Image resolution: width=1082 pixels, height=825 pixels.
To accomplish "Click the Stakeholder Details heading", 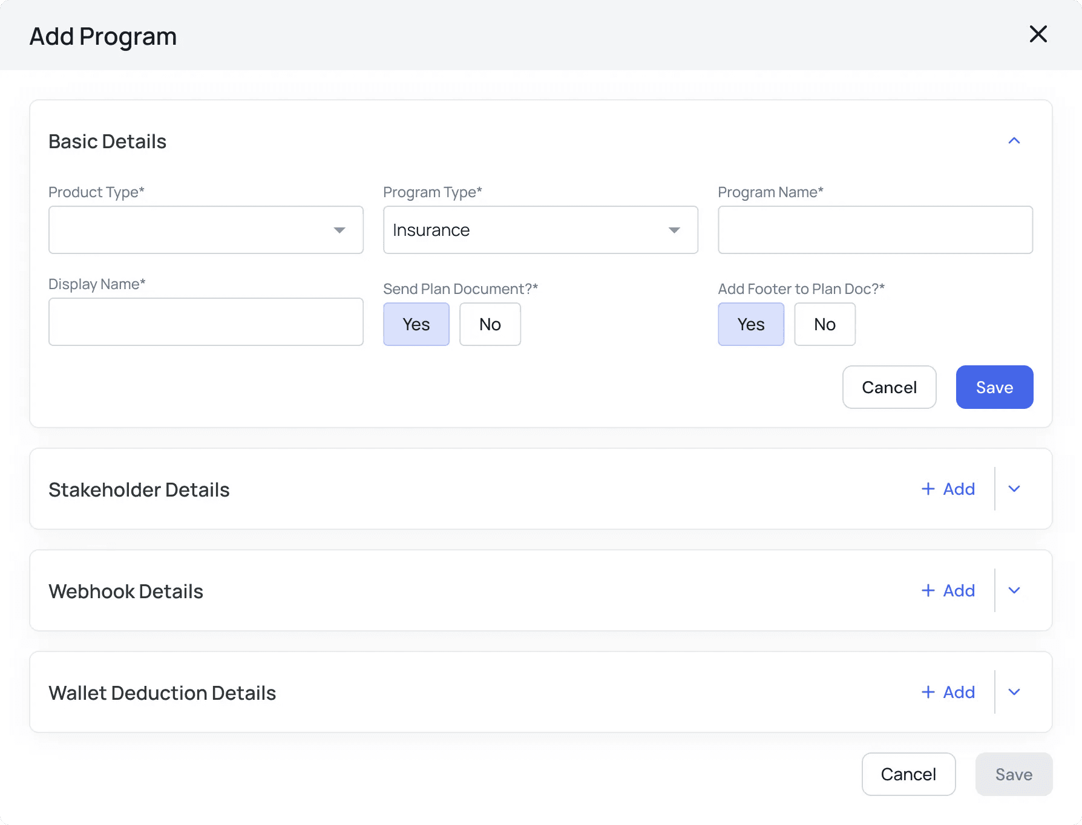I will 139,490.
